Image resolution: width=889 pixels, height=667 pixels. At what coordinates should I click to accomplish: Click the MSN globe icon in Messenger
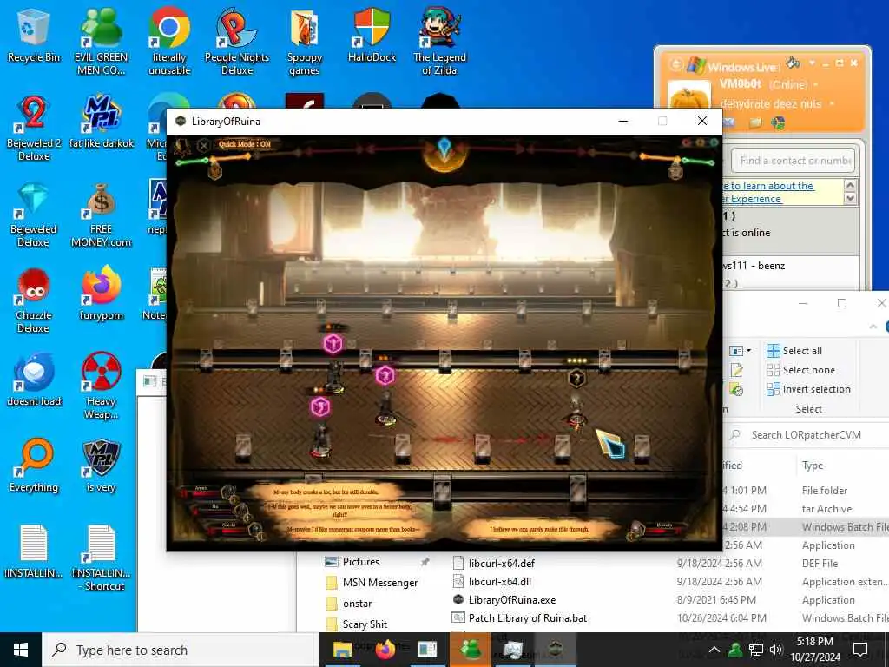(779, 122)
